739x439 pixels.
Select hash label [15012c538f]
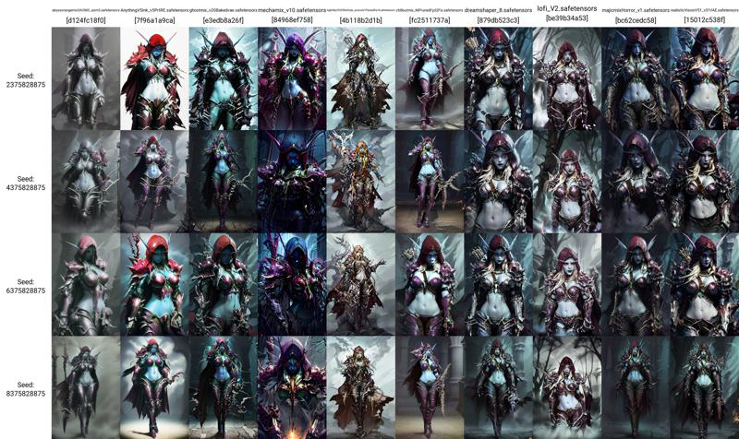pyautogui.click(x=704, y=20)
